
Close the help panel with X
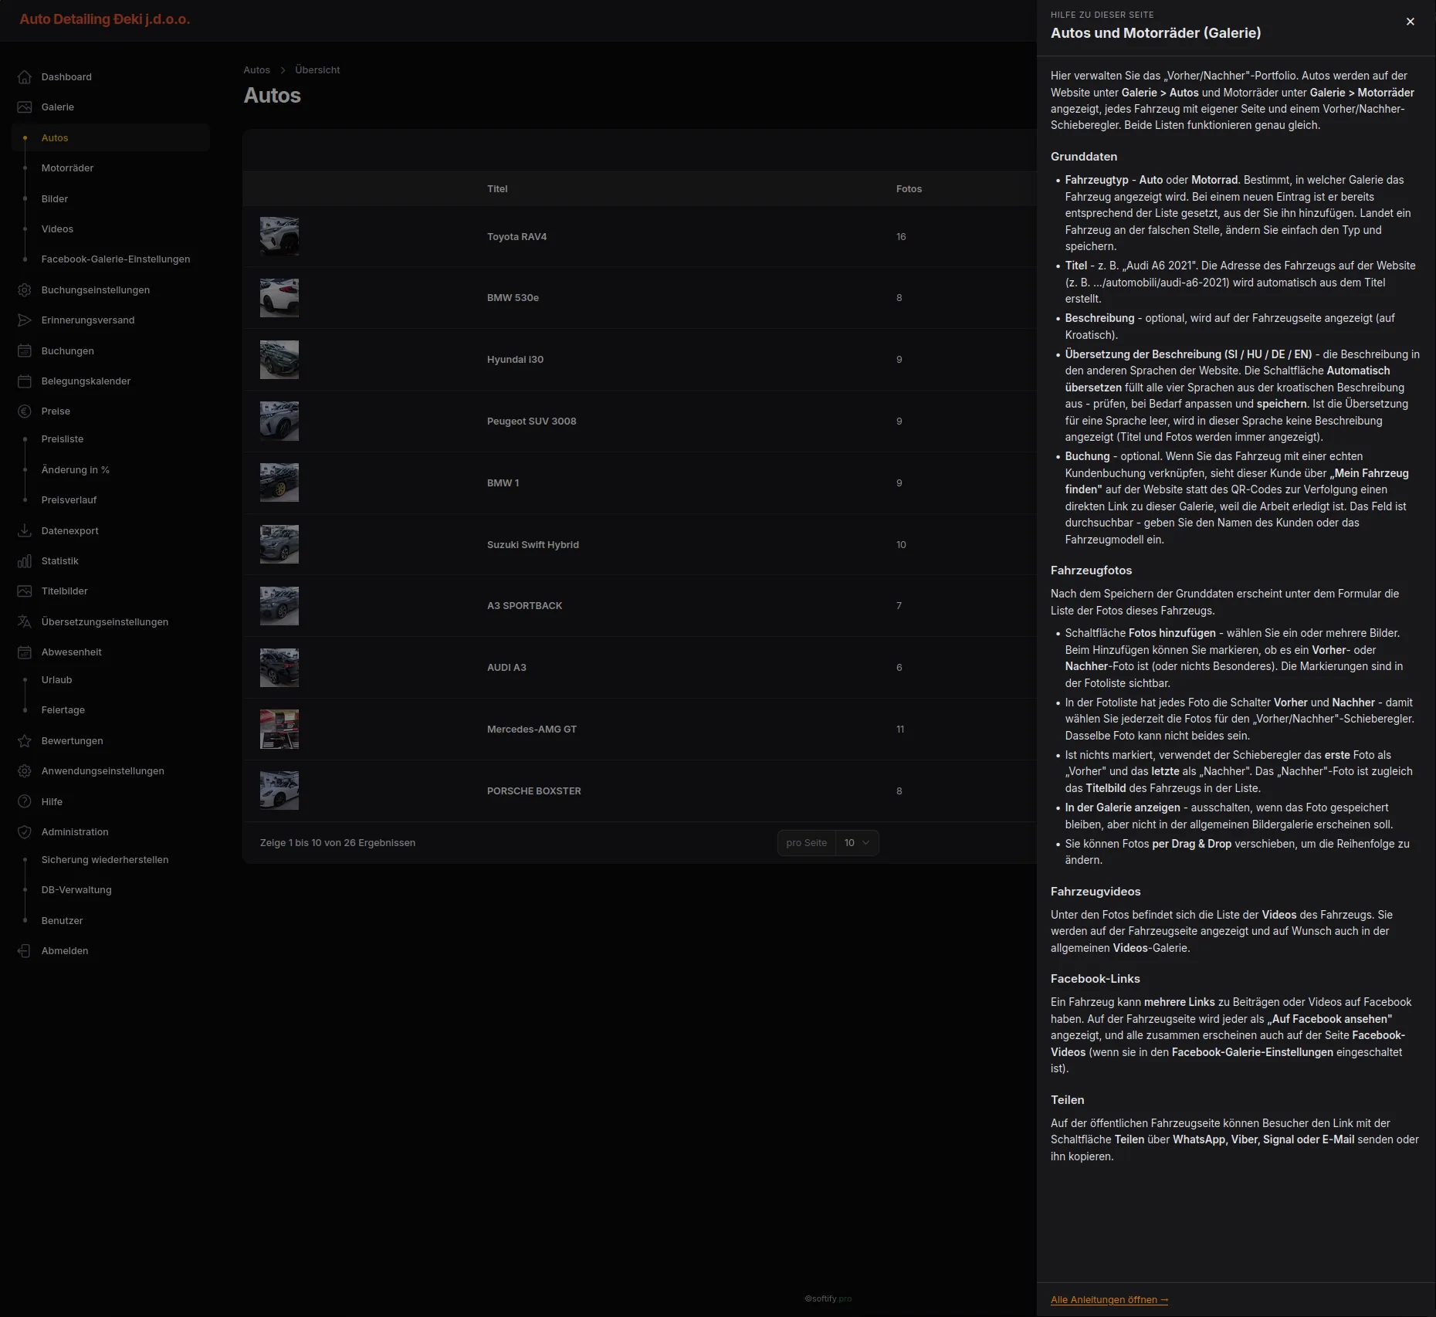[1411, 22]
